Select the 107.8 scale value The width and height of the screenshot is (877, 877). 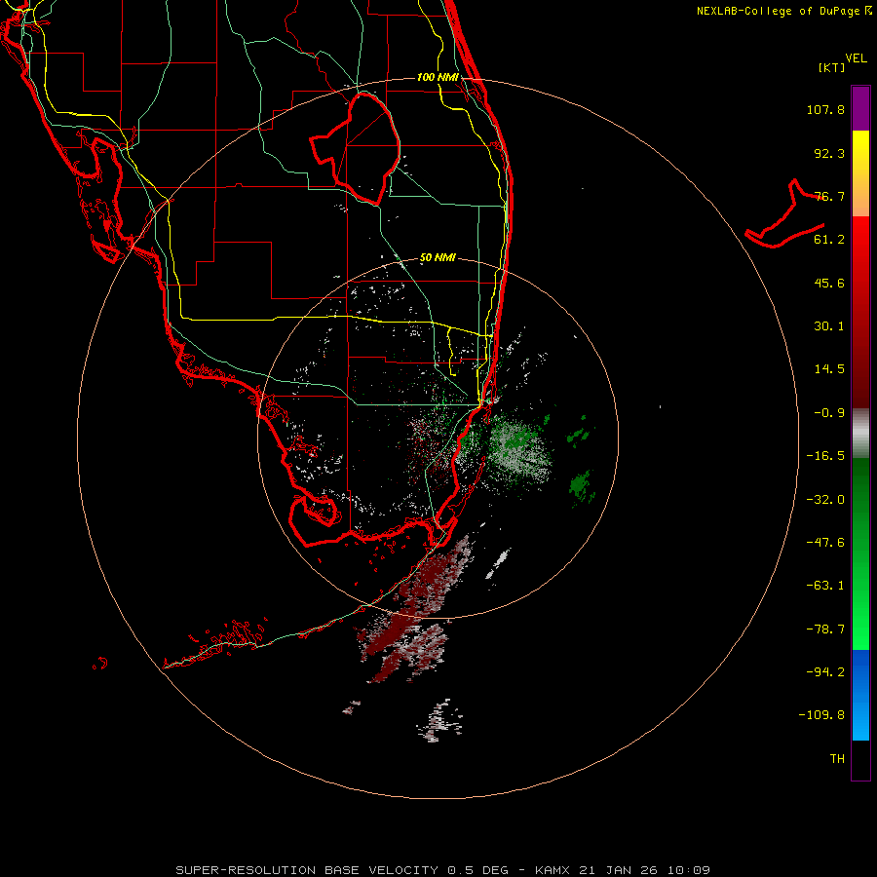pyautogui.click(x=825, y=109)
